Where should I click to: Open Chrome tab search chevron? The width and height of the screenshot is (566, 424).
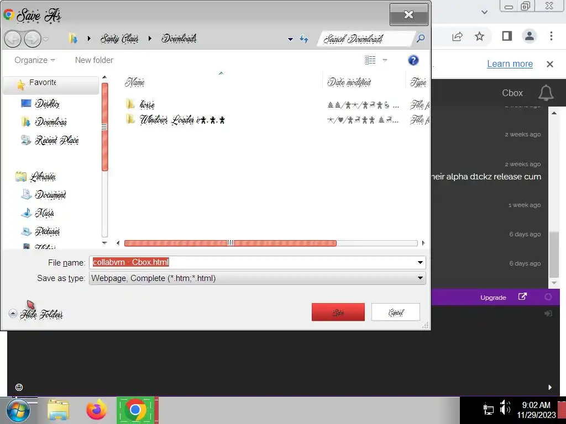485,12
